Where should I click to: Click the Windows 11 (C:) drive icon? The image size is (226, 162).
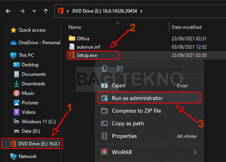[17, 121]
